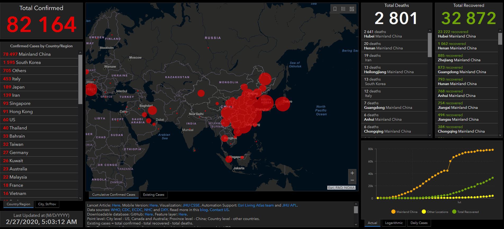Switch to the Existing Cases tab
Screen dimensions: 504x229
coord(154,195)
